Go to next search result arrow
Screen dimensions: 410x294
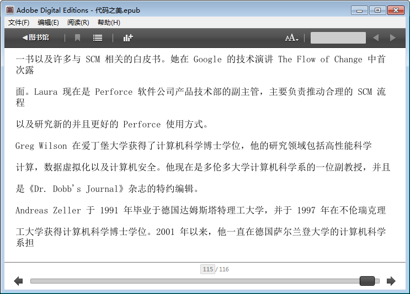pyautogui.click(x=392, y=38)
